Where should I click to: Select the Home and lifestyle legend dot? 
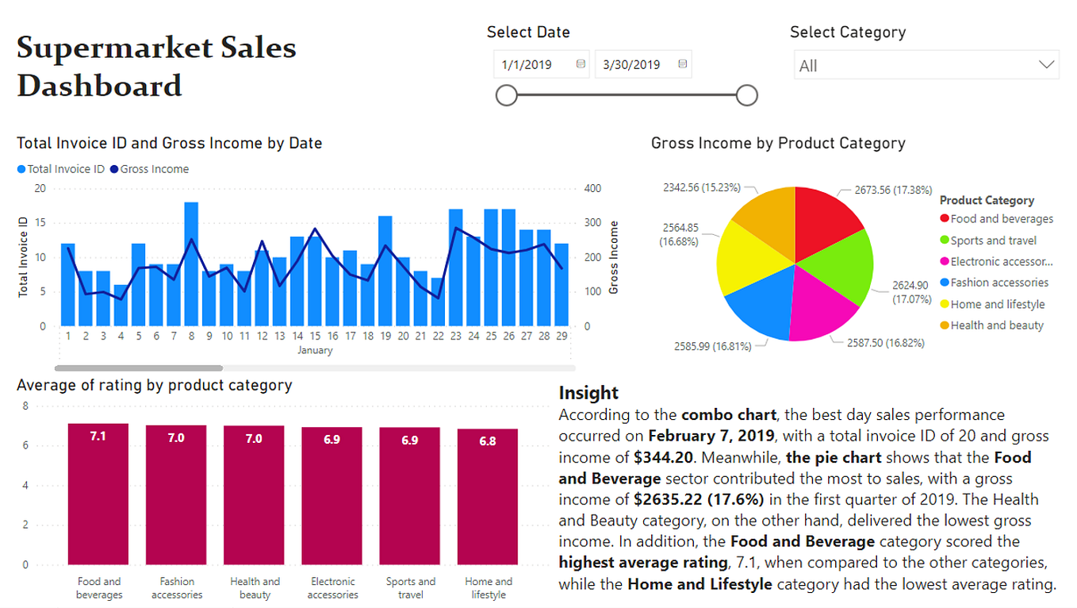tap(945, 304)
